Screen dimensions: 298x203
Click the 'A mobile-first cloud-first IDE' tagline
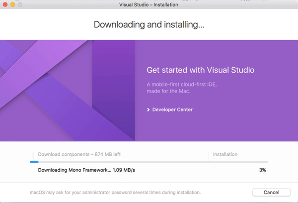[182, 88]
